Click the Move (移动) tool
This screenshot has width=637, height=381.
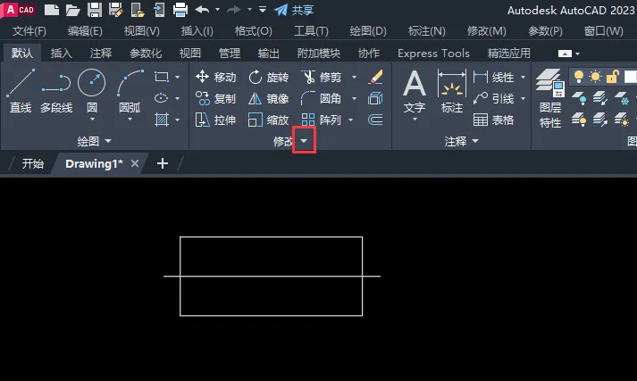pyautogui.click(x=215, y=77)
